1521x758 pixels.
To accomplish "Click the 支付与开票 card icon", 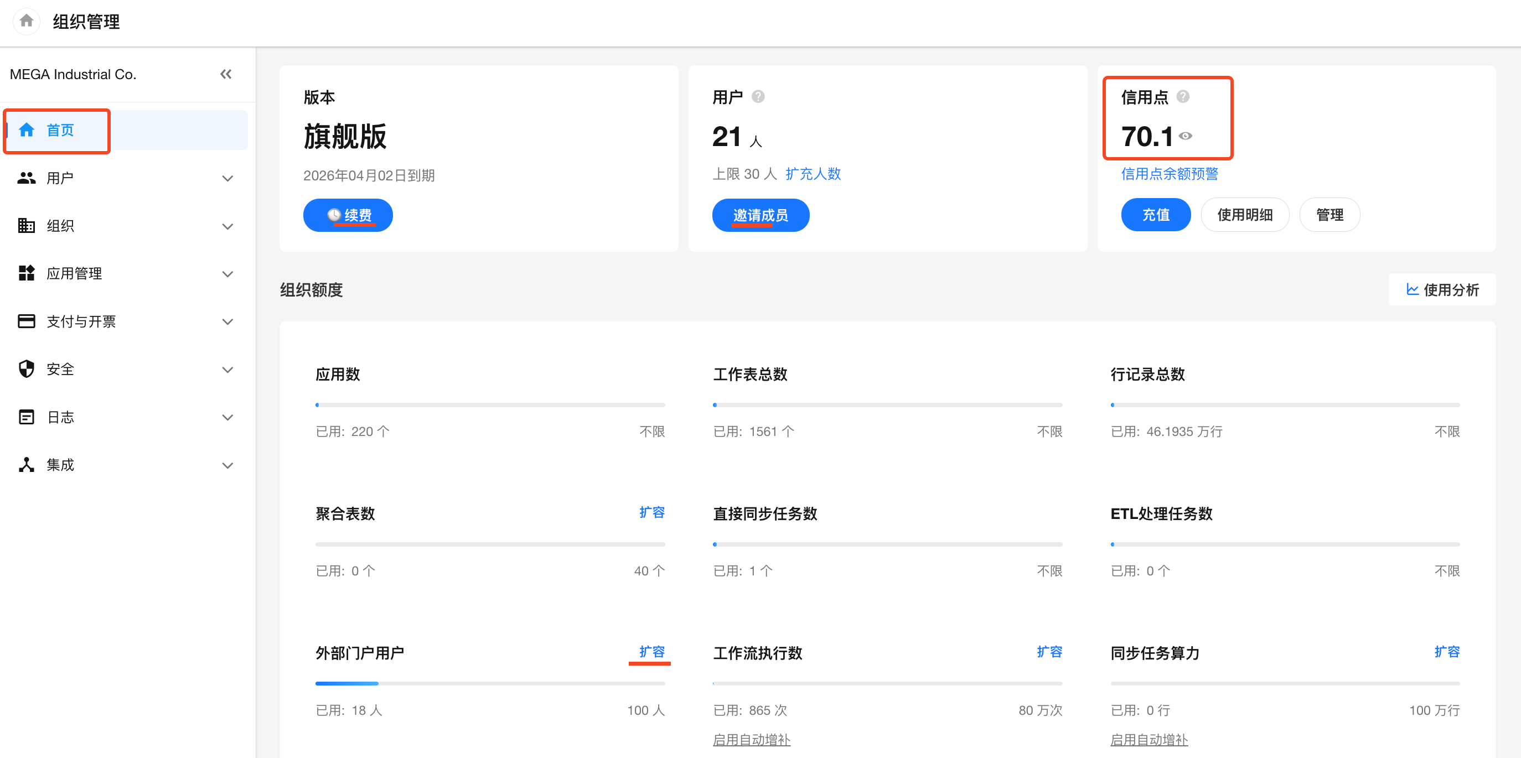I will point(26,321).
